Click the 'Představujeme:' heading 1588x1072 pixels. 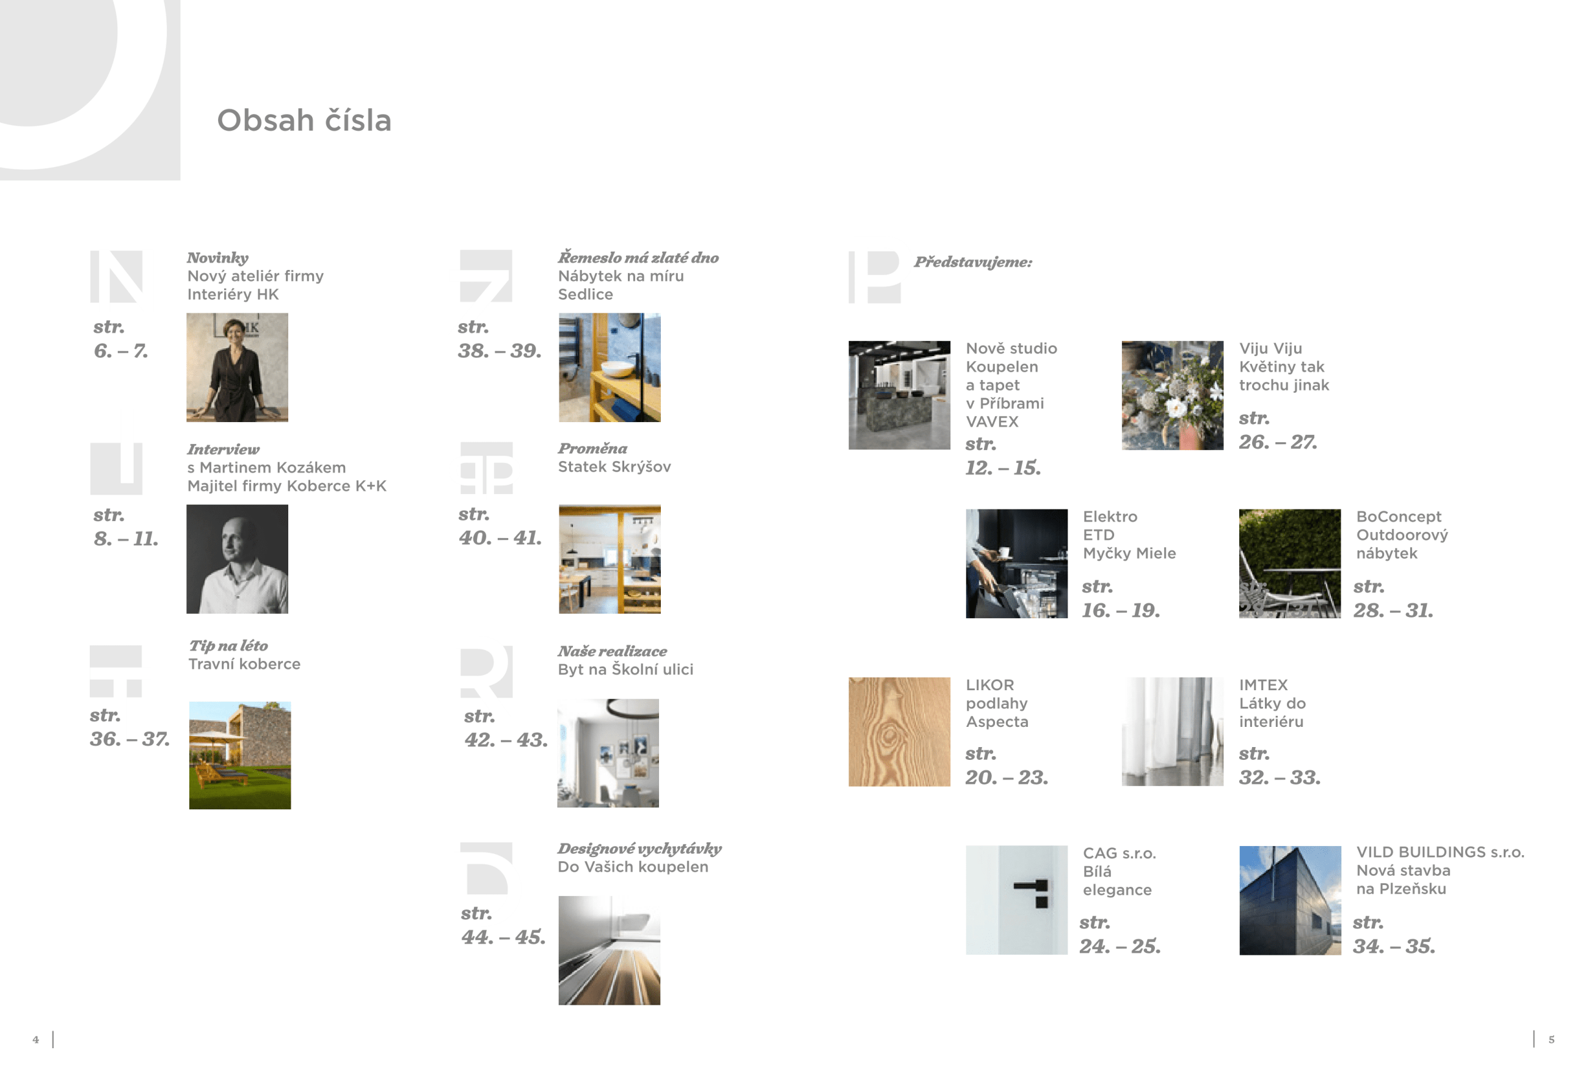coord(973,263)
